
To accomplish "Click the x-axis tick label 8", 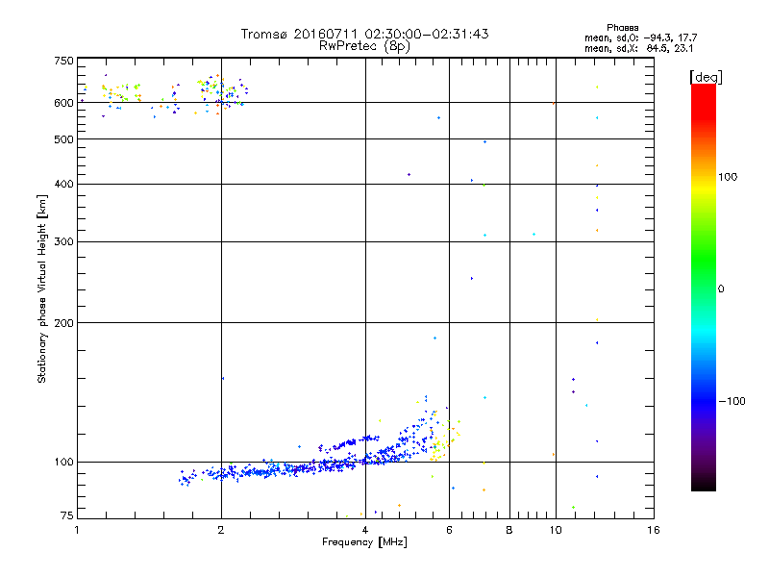I will tap(509, 530).
